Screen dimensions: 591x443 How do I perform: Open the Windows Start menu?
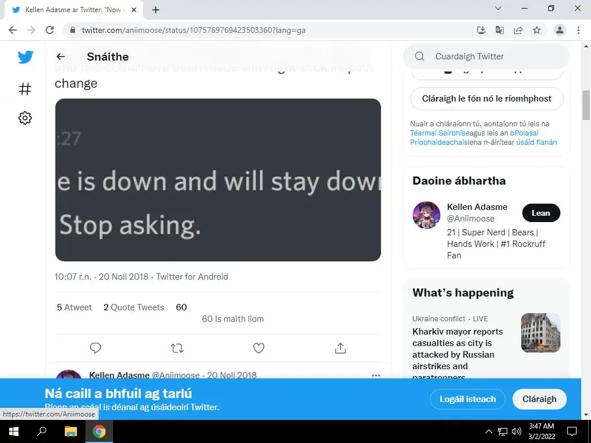(14, 431)
